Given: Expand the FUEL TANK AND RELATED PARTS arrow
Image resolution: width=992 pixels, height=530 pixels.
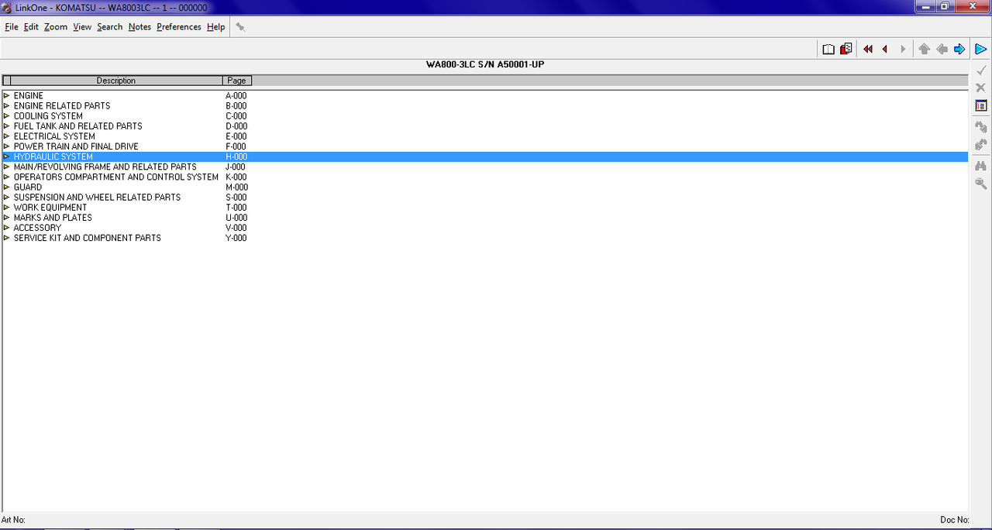Looking at the screenshot, I should (6, 126).
